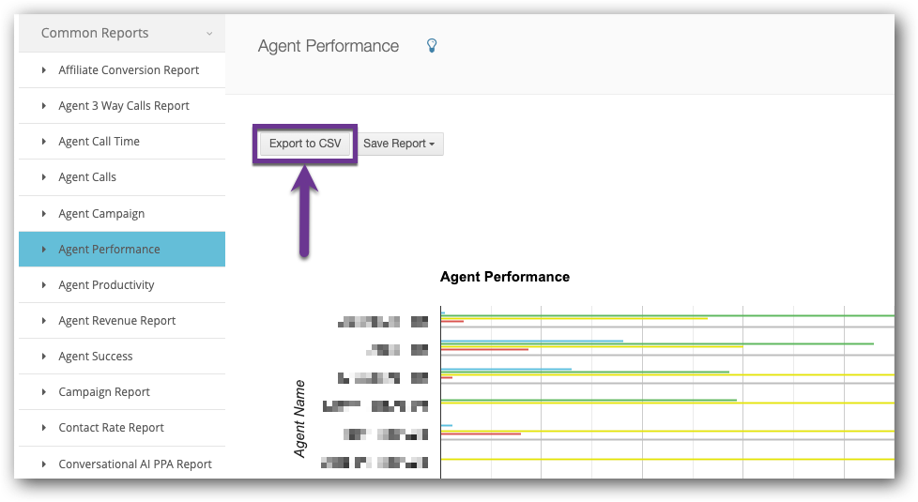
Task: Expand the arrow beside Agent Calls
Action: point(44,177)
